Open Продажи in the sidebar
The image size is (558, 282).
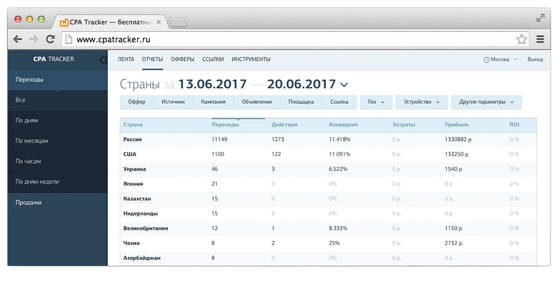tap(58, 203)
